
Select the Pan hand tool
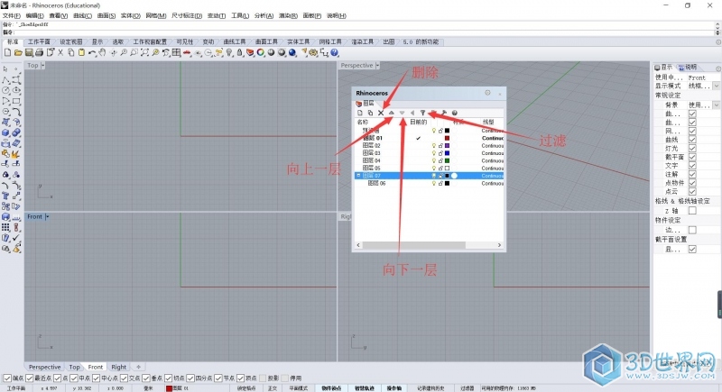(x=102, y=53)
